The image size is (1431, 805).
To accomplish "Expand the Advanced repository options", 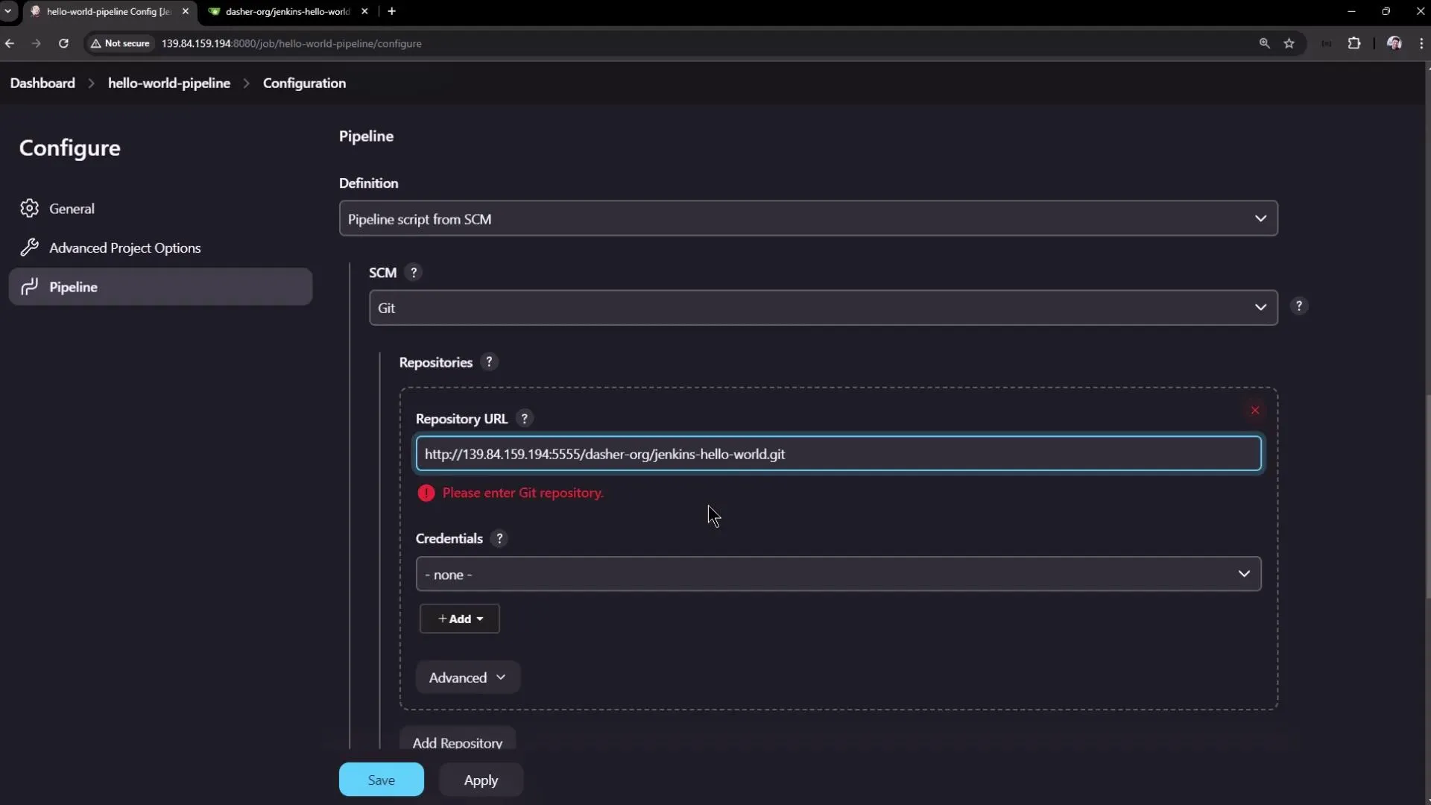I will pyautogui.click(x=467, y=678).
